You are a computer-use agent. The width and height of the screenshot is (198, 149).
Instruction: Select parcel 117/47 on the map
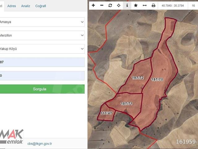pos(106,113)
